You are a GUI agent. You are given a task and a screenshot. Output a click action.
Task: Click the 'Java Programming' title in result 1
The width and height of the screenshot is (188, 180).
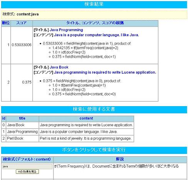click(x=66, y=30)
